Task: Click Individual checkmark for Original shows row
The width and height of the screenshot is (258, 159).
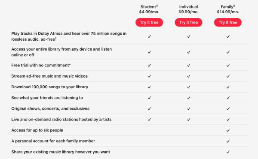Action: (x=189, y=109)
